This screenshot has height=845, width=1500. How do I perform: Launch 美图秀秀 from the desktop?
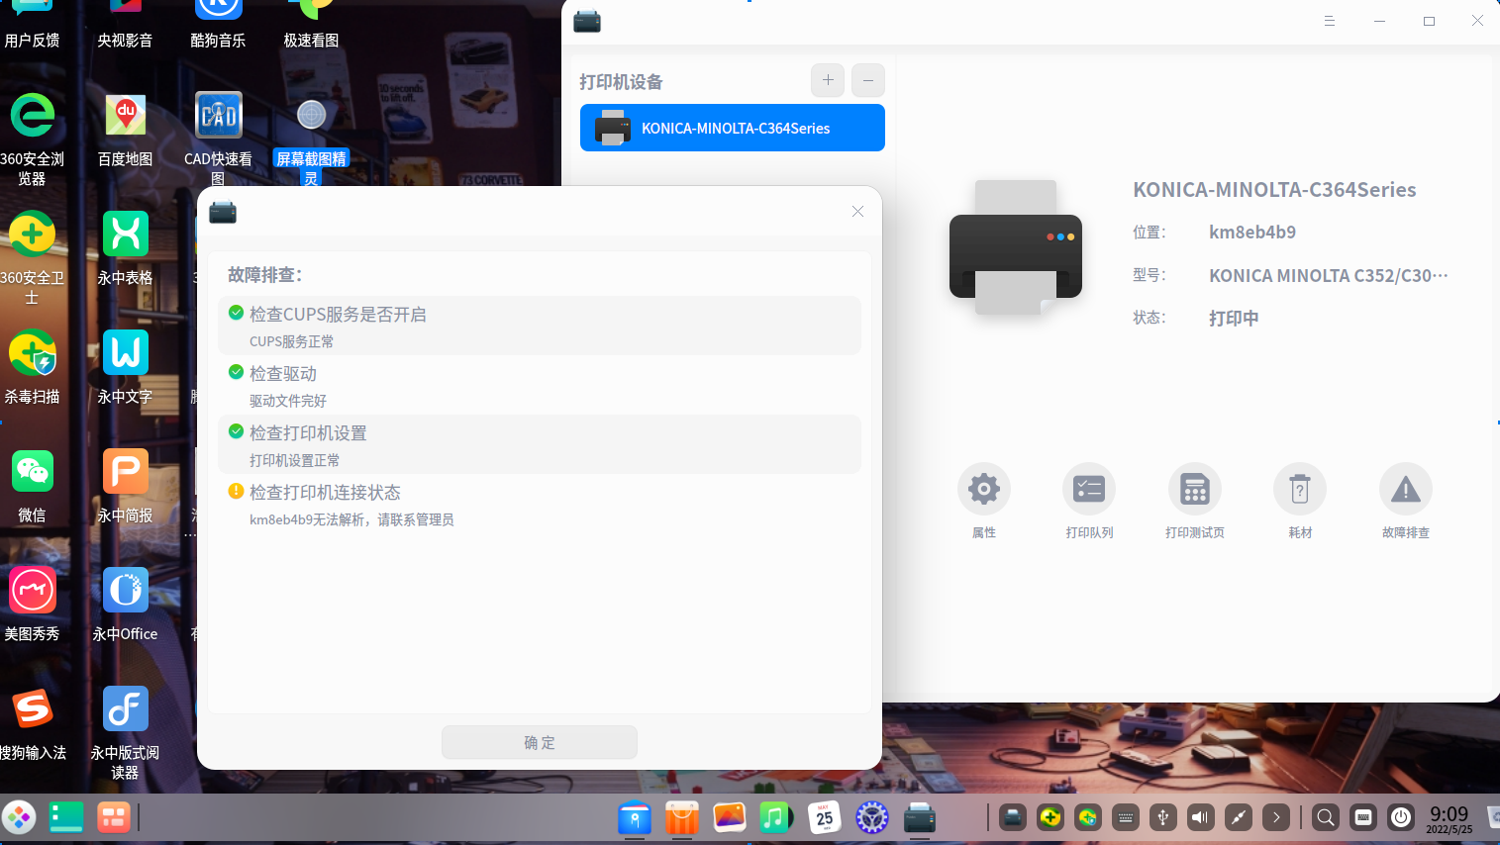(33, 590)
